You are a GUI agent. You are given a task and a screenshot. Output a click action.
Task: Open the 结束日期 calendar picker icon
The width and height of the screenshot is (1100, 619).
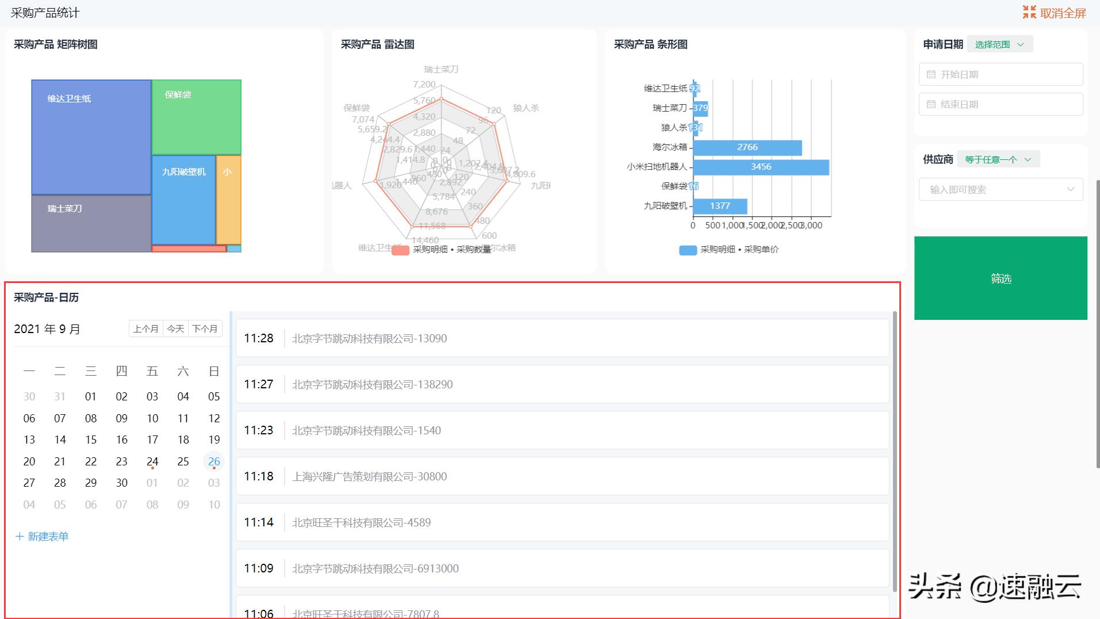pyautogui.click(x=930, y=104)
